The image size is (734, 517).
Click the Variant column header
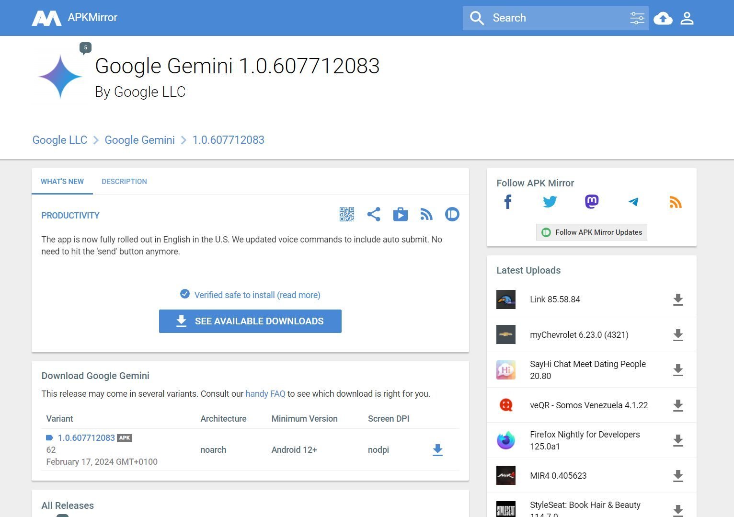[59, 419]
